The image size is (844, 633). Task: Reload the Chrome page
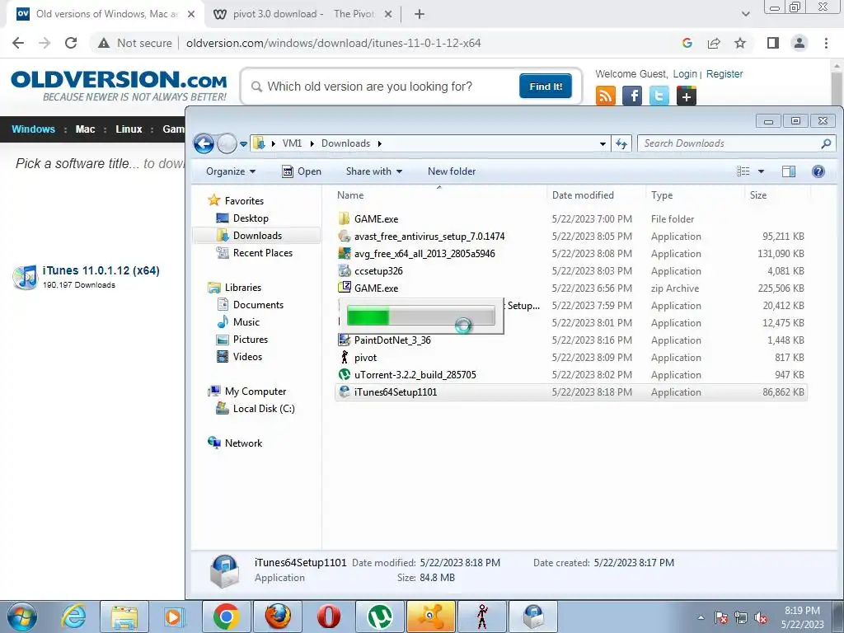click(x=71, y=43)
